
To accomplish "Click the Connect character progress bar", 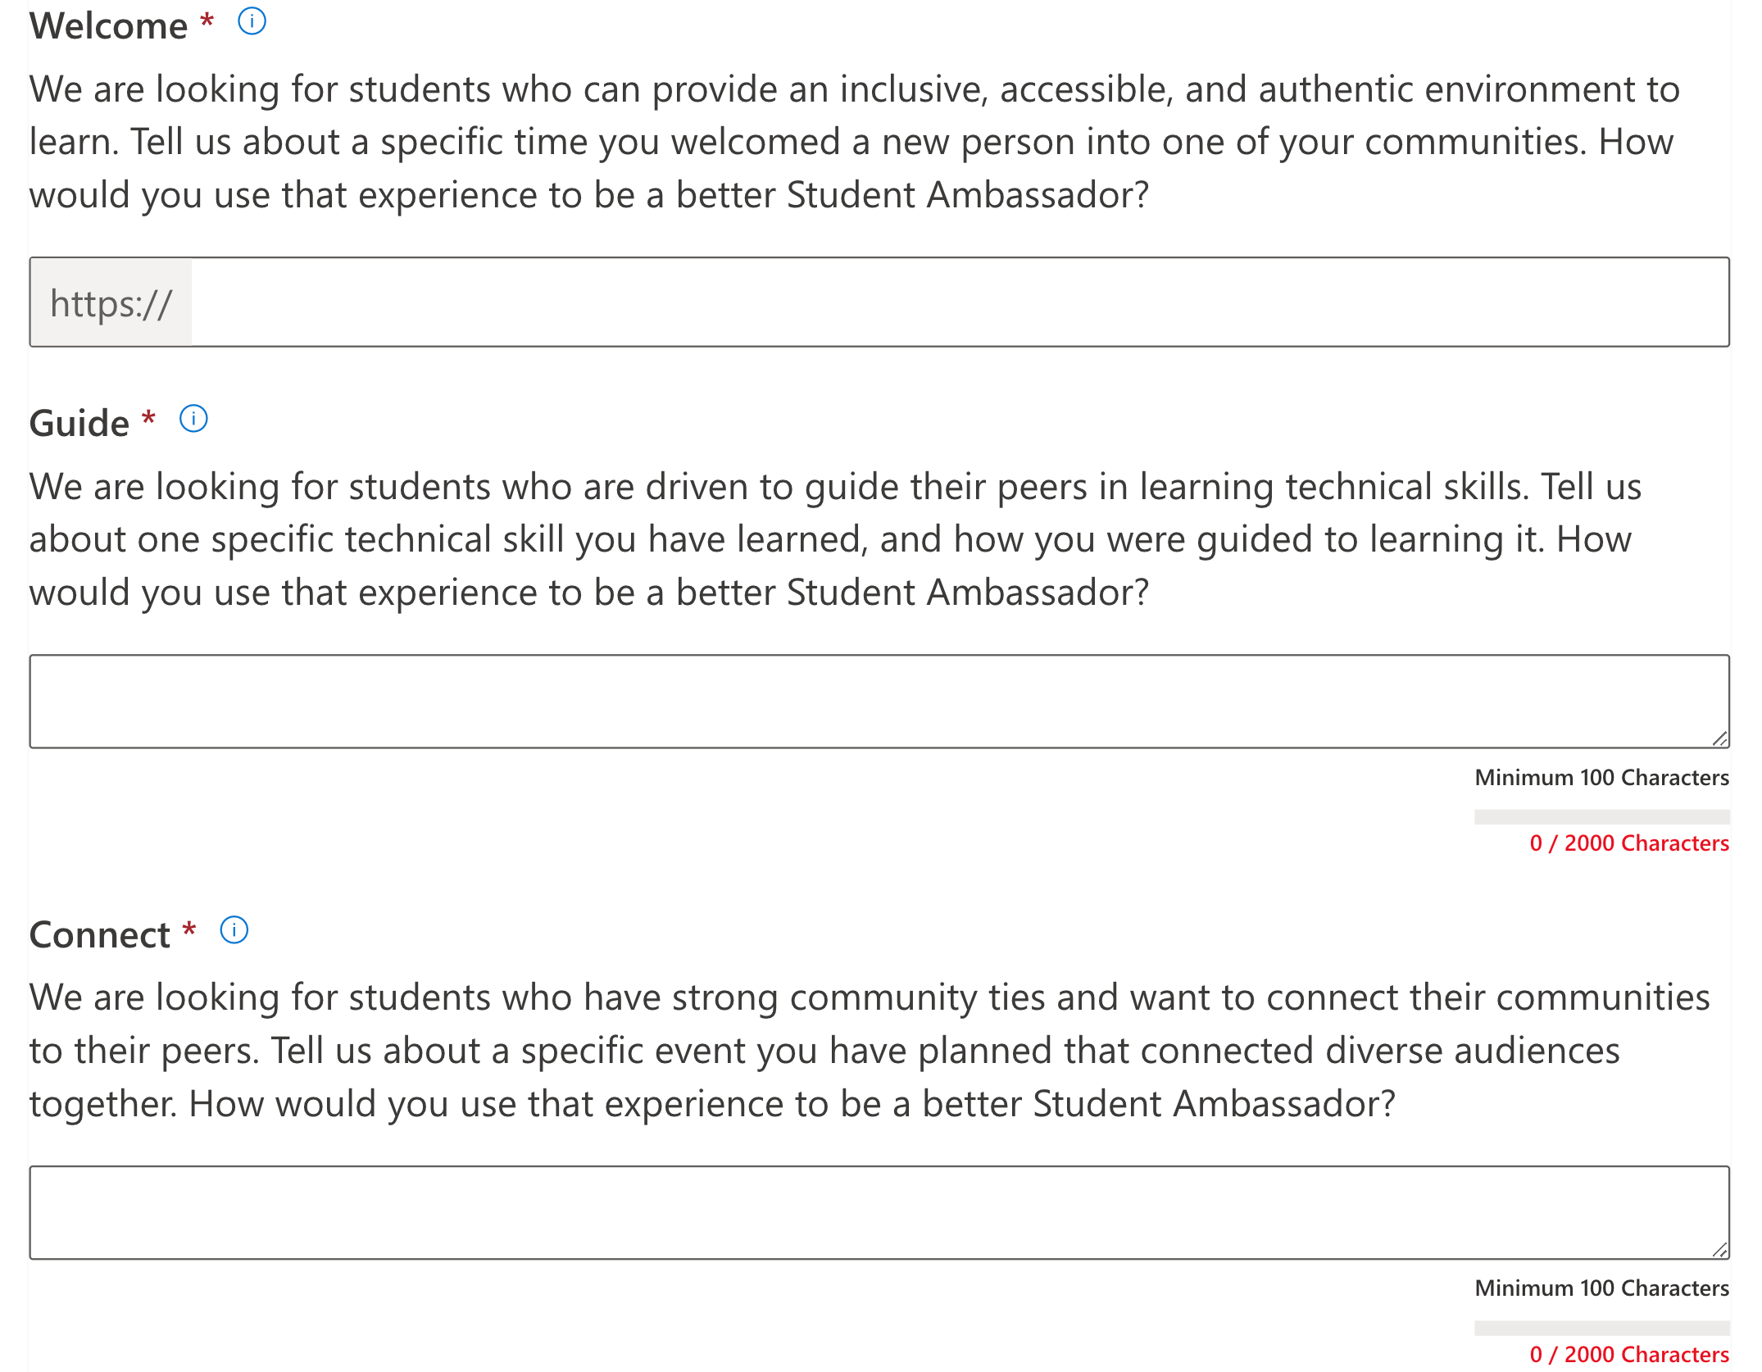I will tap(1601, 1328).
